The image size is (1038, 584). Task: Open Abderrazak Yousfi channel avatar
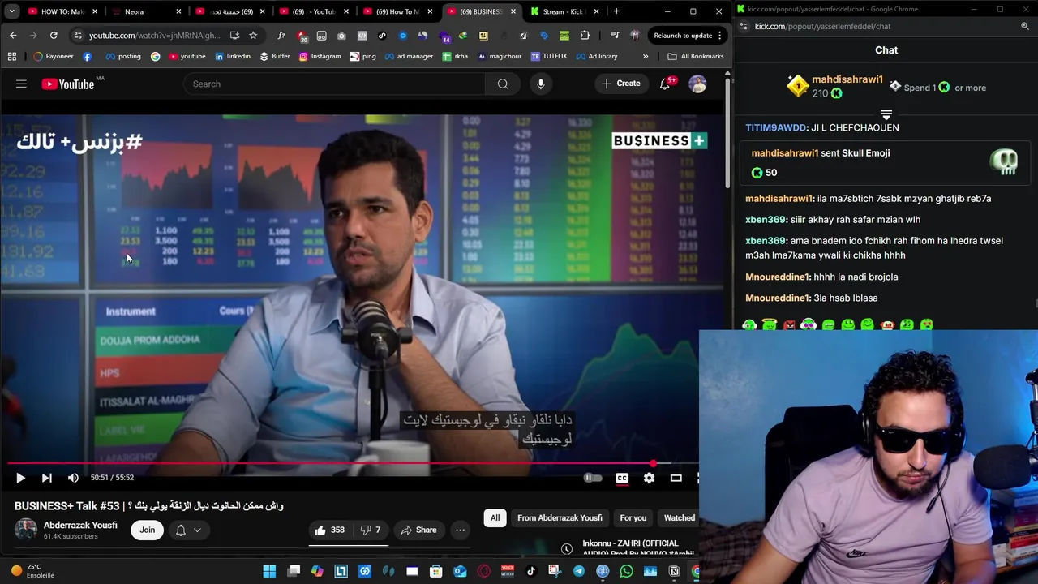tap(26, 530)
